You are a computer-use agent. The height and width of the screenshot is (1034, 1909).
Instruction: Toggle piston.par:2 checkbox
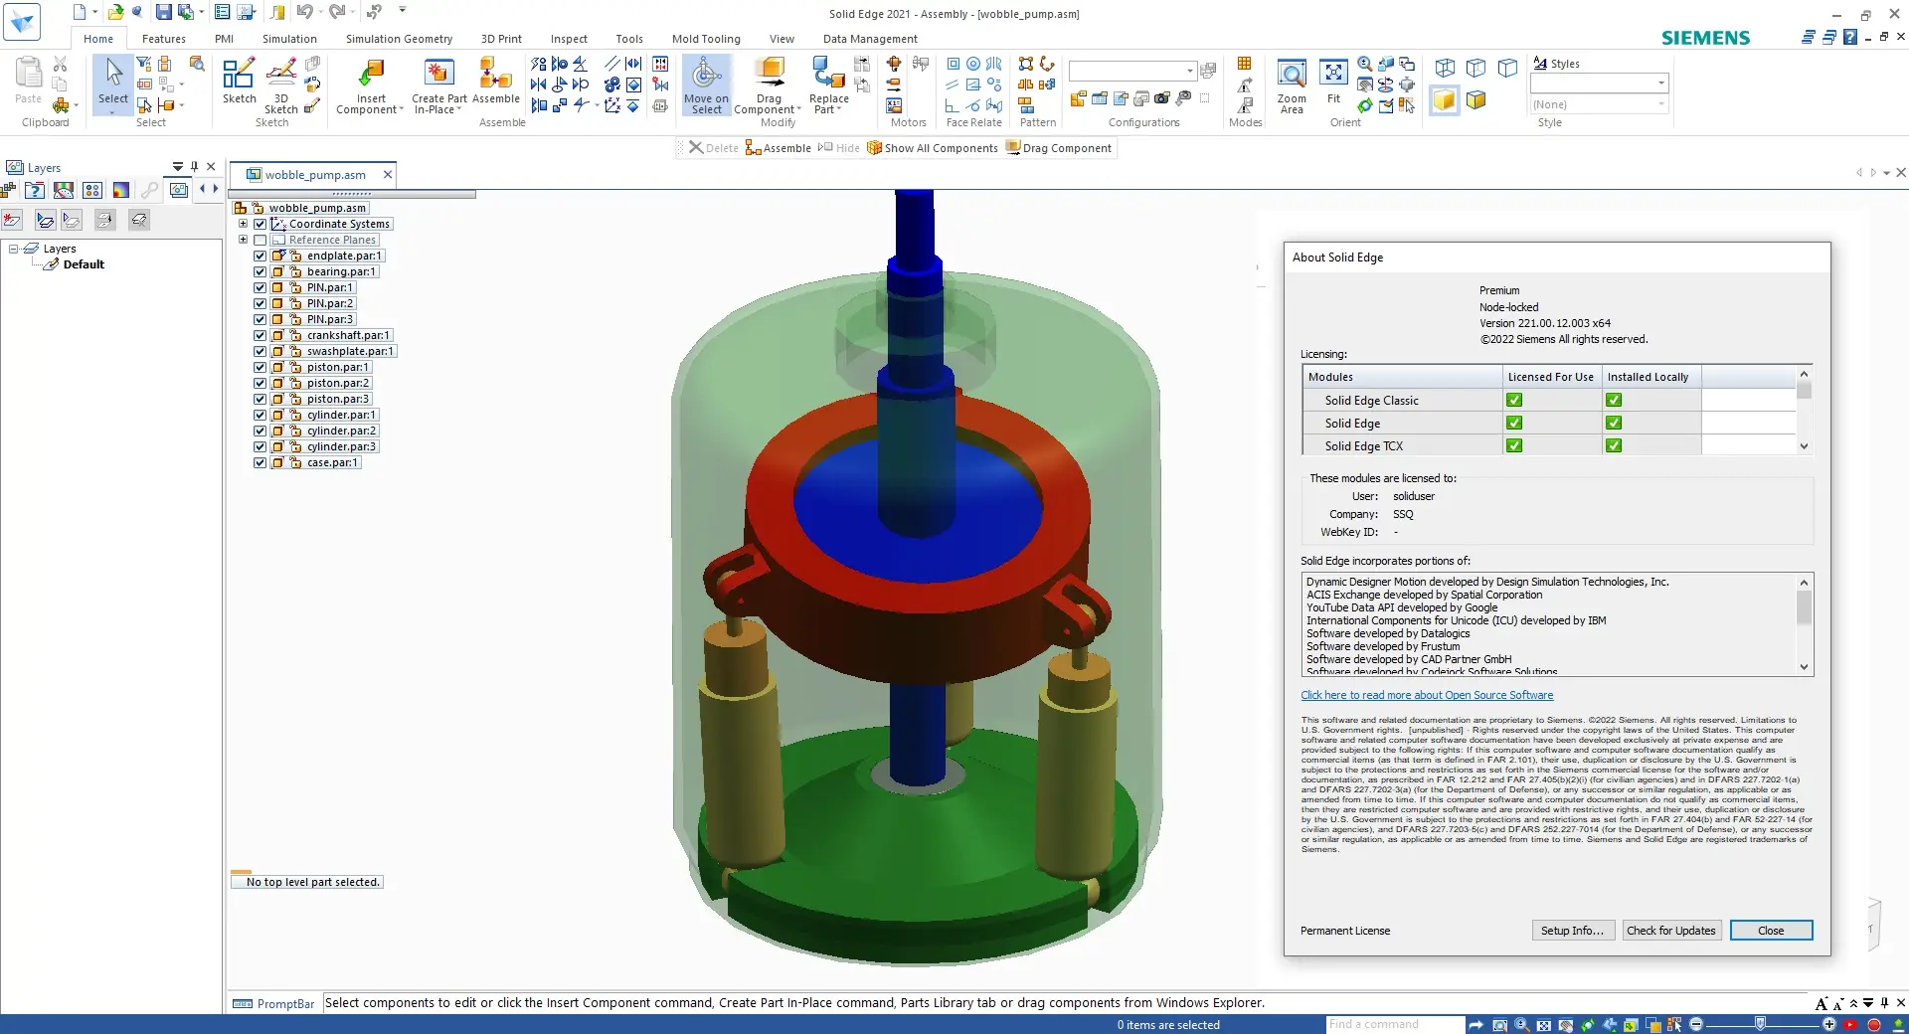coord(260,383)
